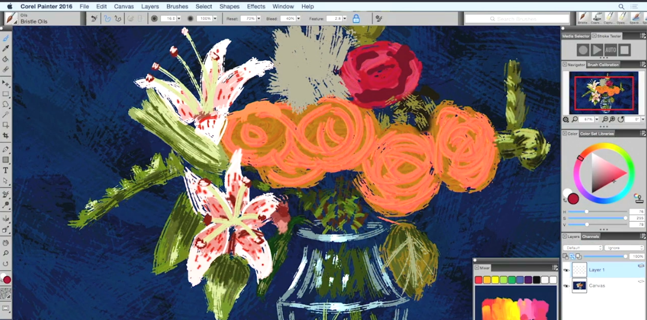Select the purple swatch in the Mixer

(527, 280)
